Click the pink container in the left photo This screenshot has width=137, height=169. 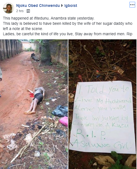point(64,121)
